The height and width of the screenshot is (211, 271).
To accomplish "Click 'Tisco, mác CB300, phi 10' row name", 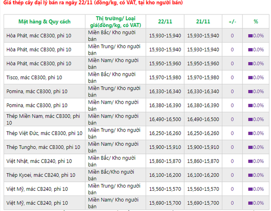I will (x=34, y=78).
